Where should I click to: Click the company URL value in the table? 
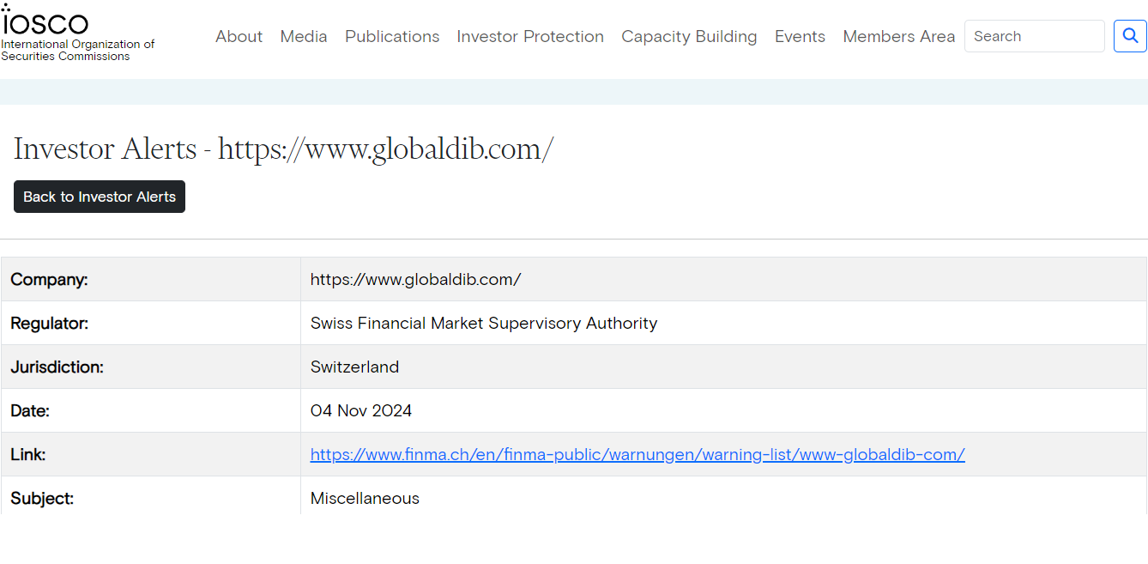[x=415, y=279]
